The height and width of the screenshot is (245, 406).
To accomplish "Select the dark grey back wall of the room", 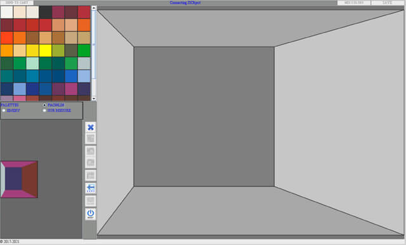I will (204, 116).
